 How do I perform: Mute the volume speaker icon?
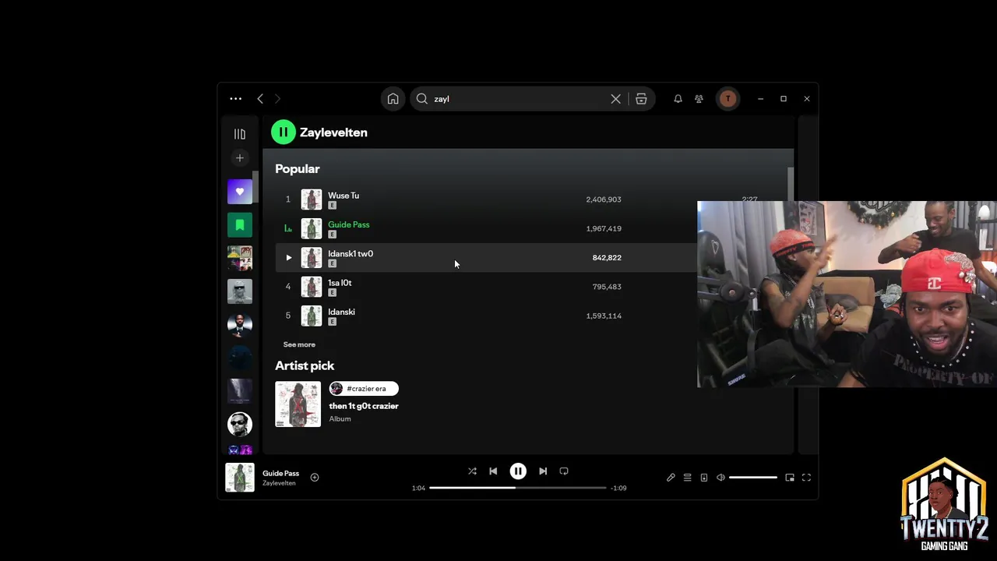coord(720,478)
